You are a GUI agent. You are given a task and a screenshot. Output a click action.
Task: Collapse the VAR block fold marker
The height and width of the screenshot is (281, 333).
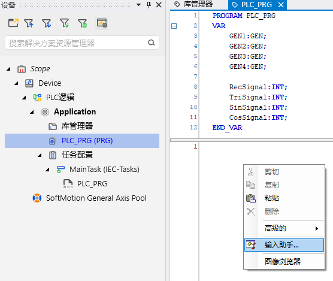(174, 26)
